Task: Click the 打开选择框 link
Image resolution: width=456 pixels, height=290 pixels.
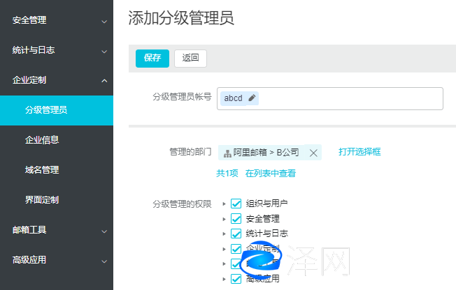Action: click(359, 152)
